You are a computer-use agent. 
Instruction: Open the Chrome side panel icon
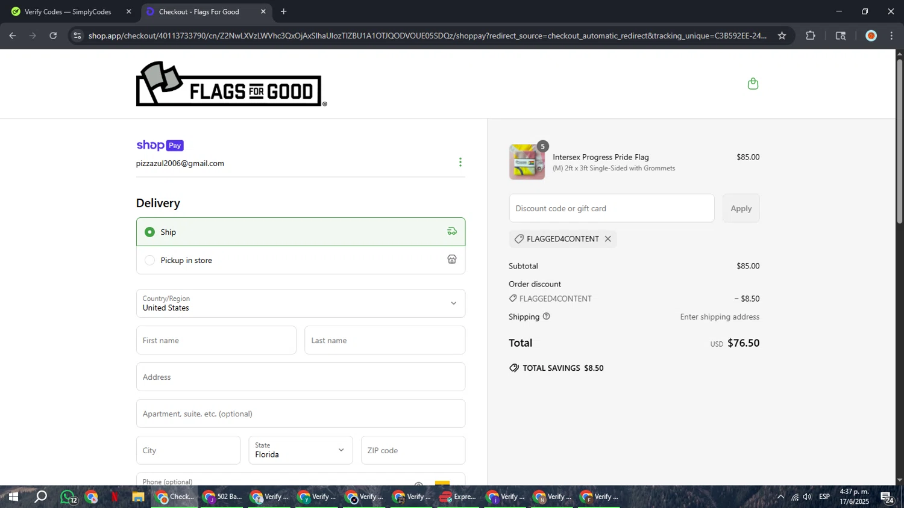(841, 36)
